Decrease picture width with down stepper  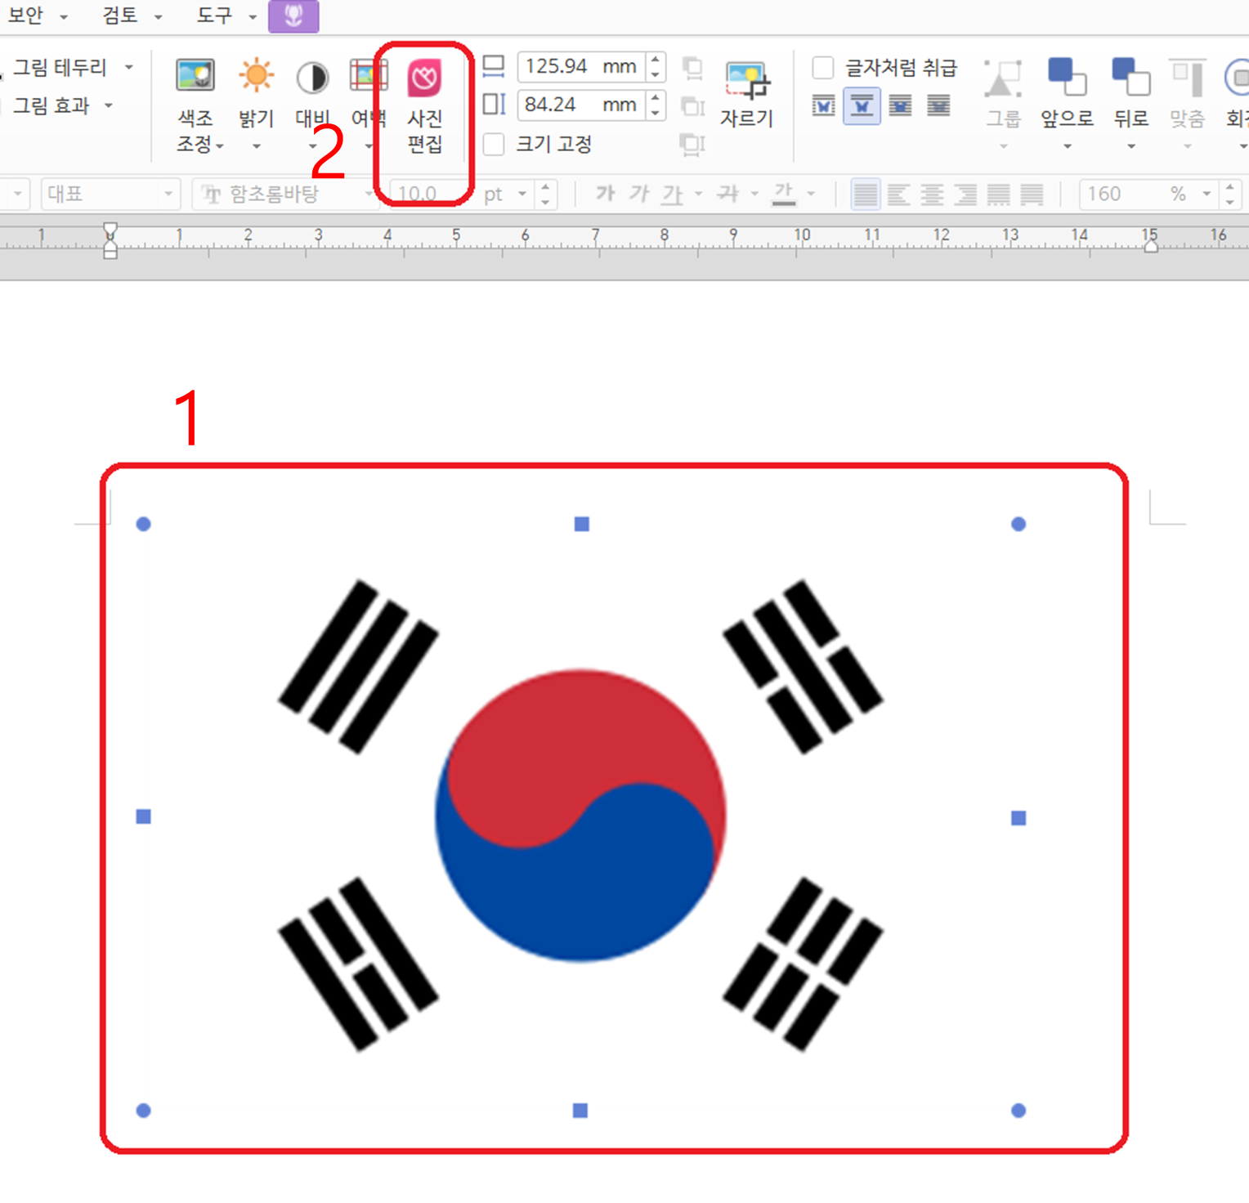point(656,74)
